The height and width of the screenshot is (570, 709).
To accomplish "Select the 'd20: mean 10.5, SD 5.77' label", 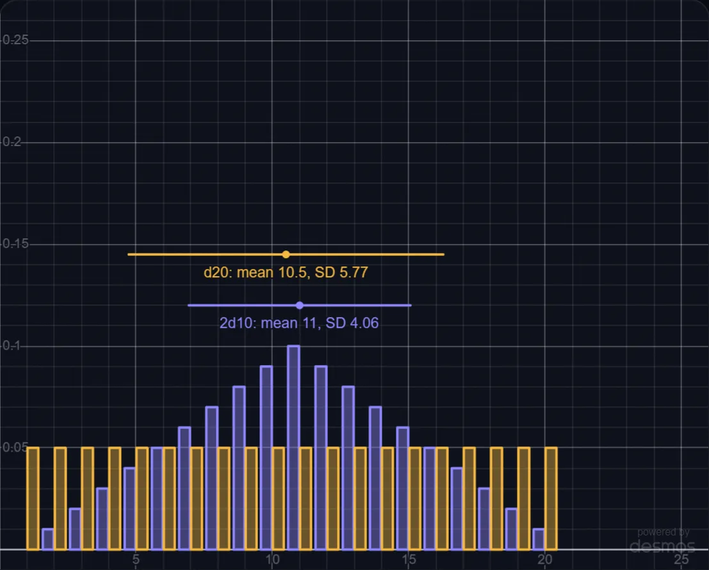I will tap(286, 273).
